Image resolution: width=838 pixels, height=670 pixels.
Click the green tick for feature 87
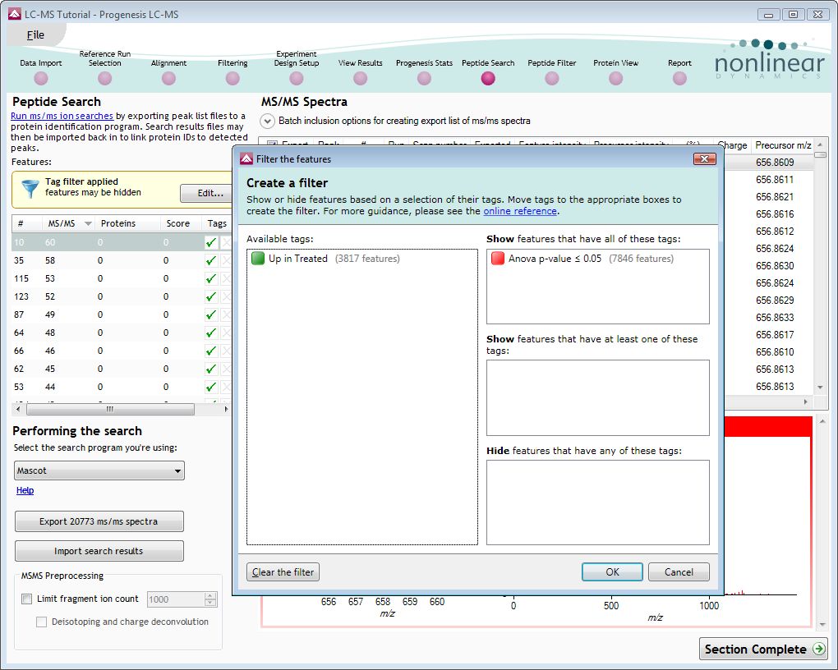click(x=211, y=314)
